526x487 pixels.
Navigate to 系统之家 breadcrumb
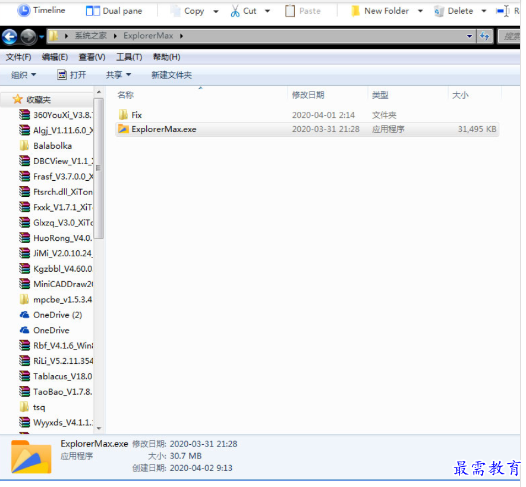90,36
